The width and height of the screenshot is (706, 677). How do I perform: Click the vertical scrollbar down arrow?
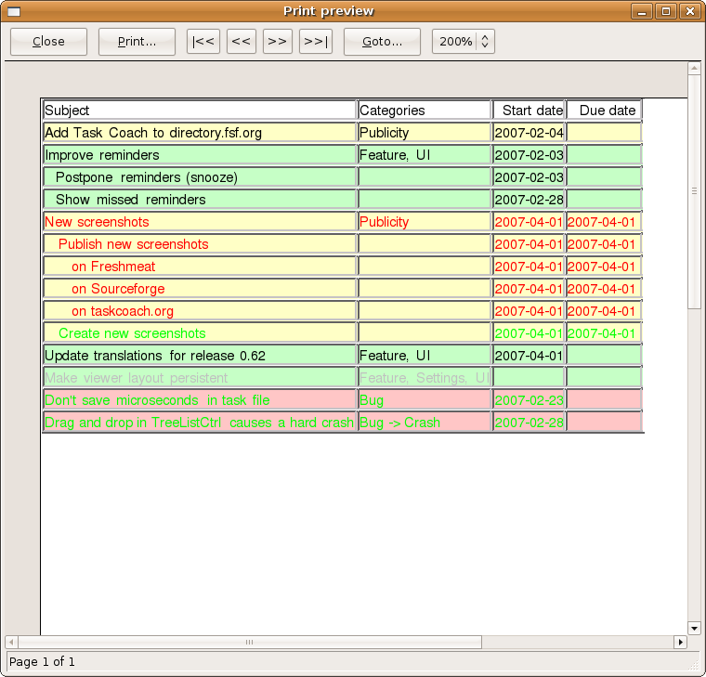(693, 628)
